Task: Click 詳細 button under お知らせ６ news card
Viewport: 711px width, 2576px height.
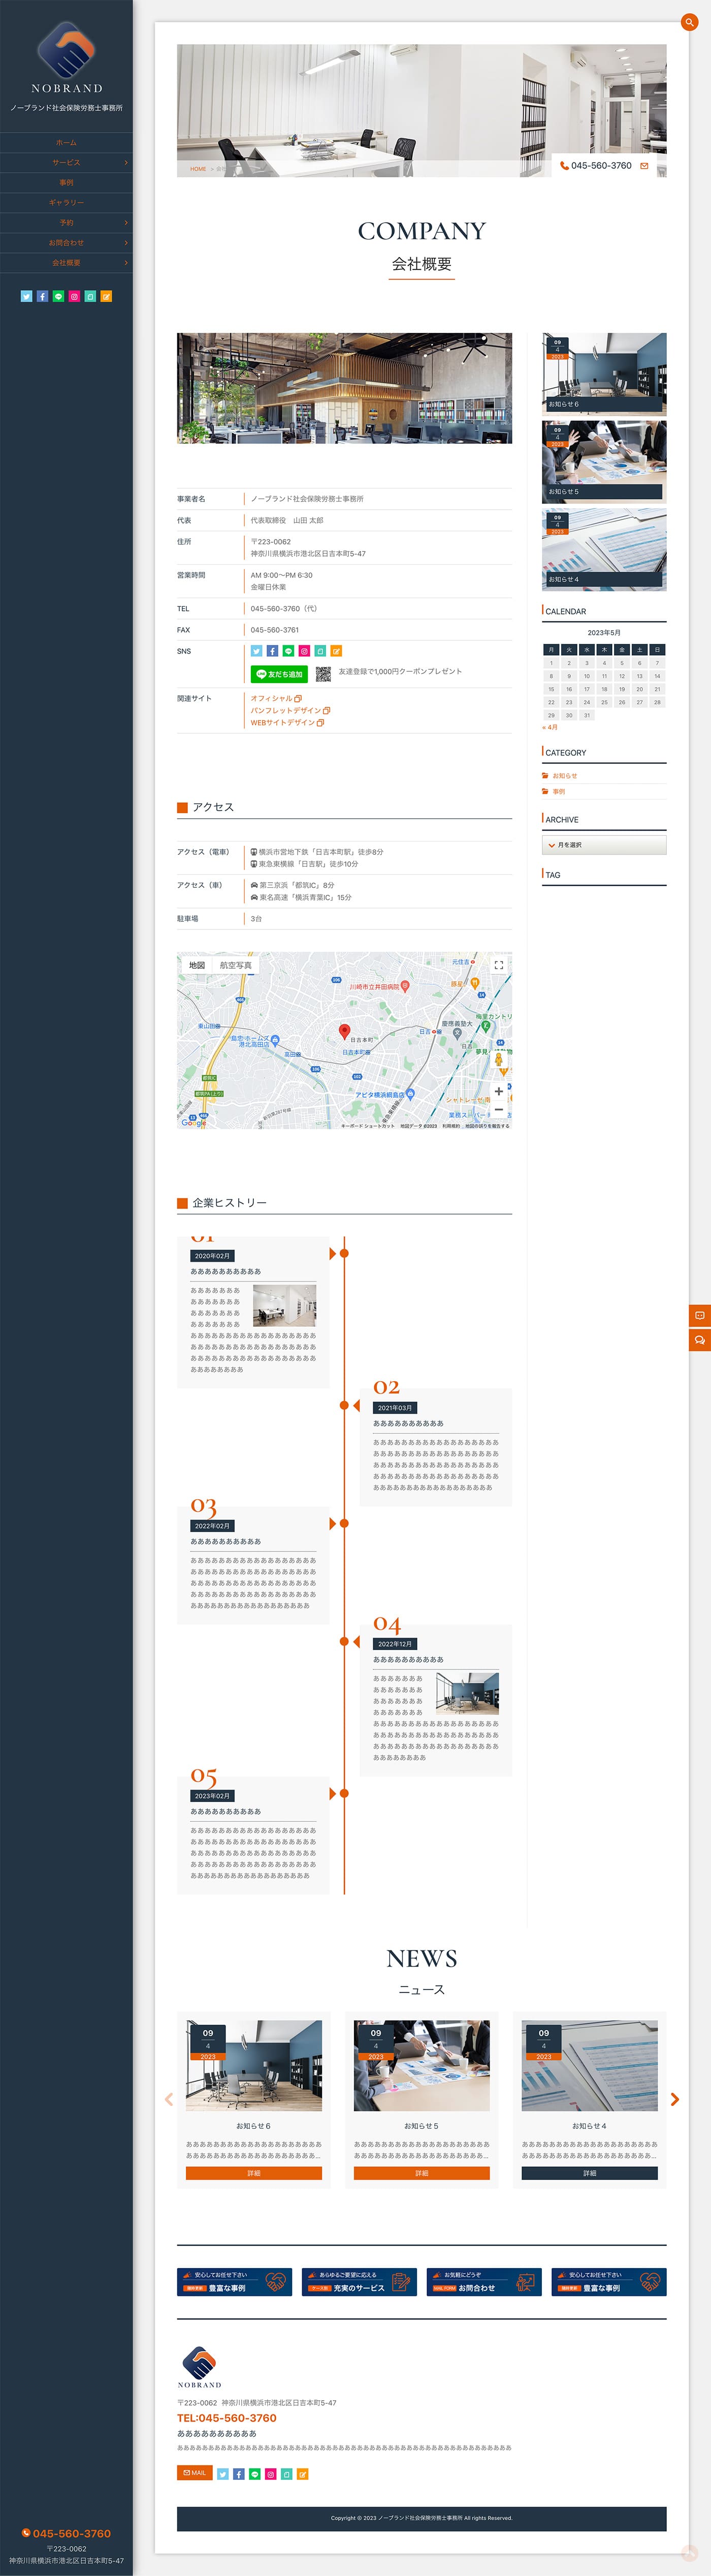Action: pyautogui.click(x=254, y=2173)
